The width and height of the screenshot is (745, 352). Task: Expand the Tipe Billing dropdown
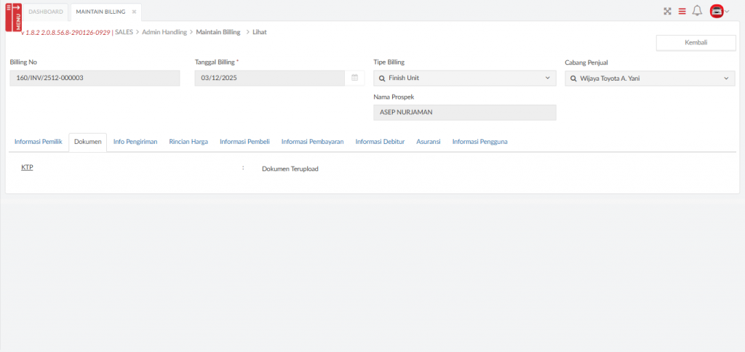[547, 78]
